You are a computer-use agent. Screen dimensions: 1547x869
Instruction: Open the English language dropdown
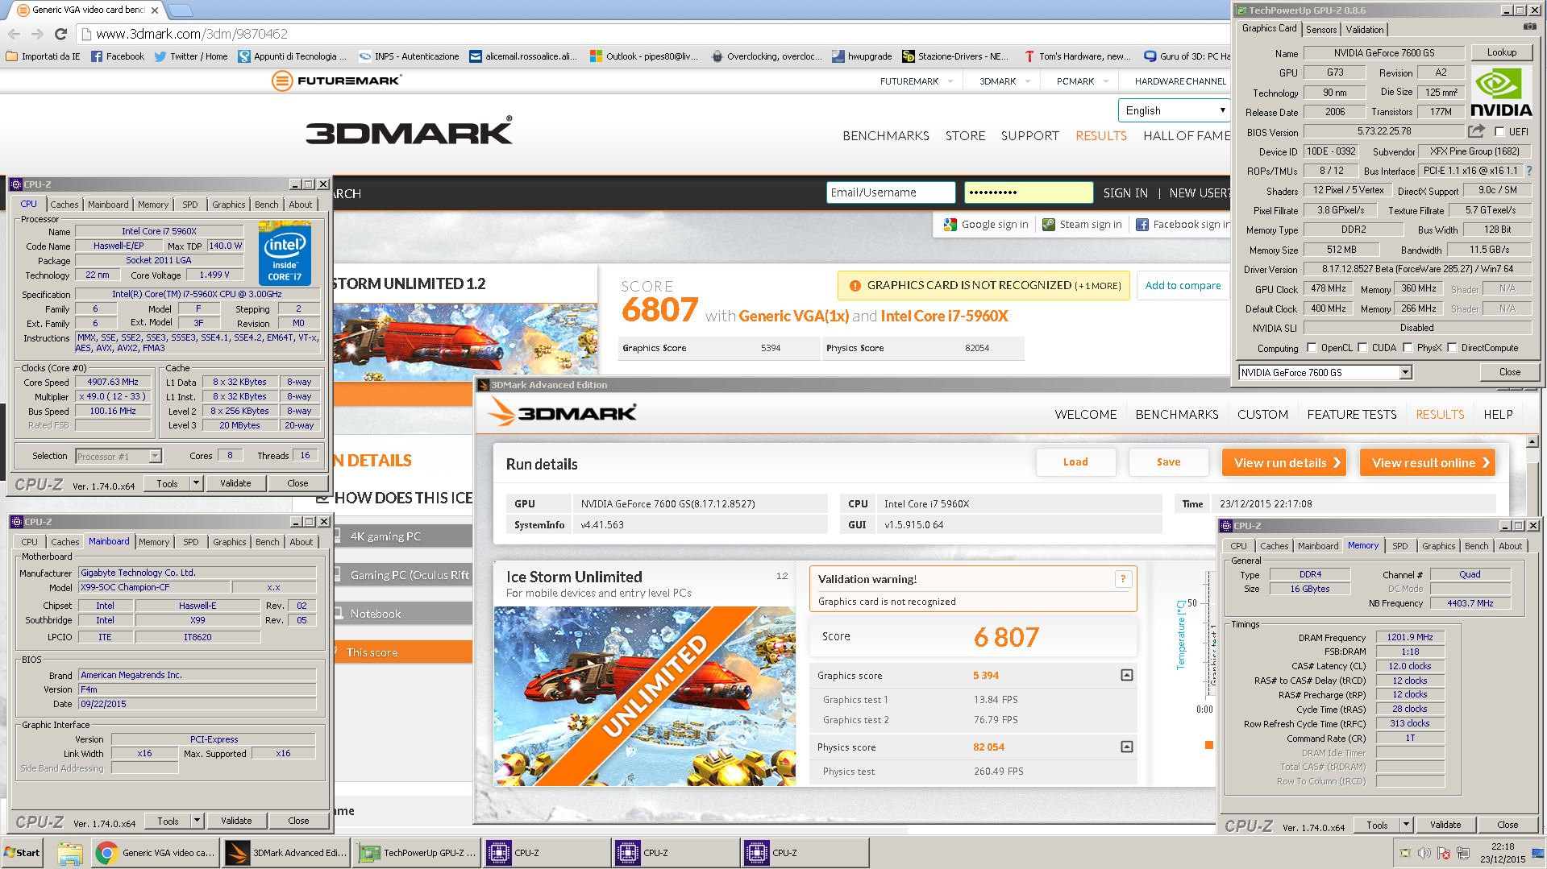(1174, 110)
